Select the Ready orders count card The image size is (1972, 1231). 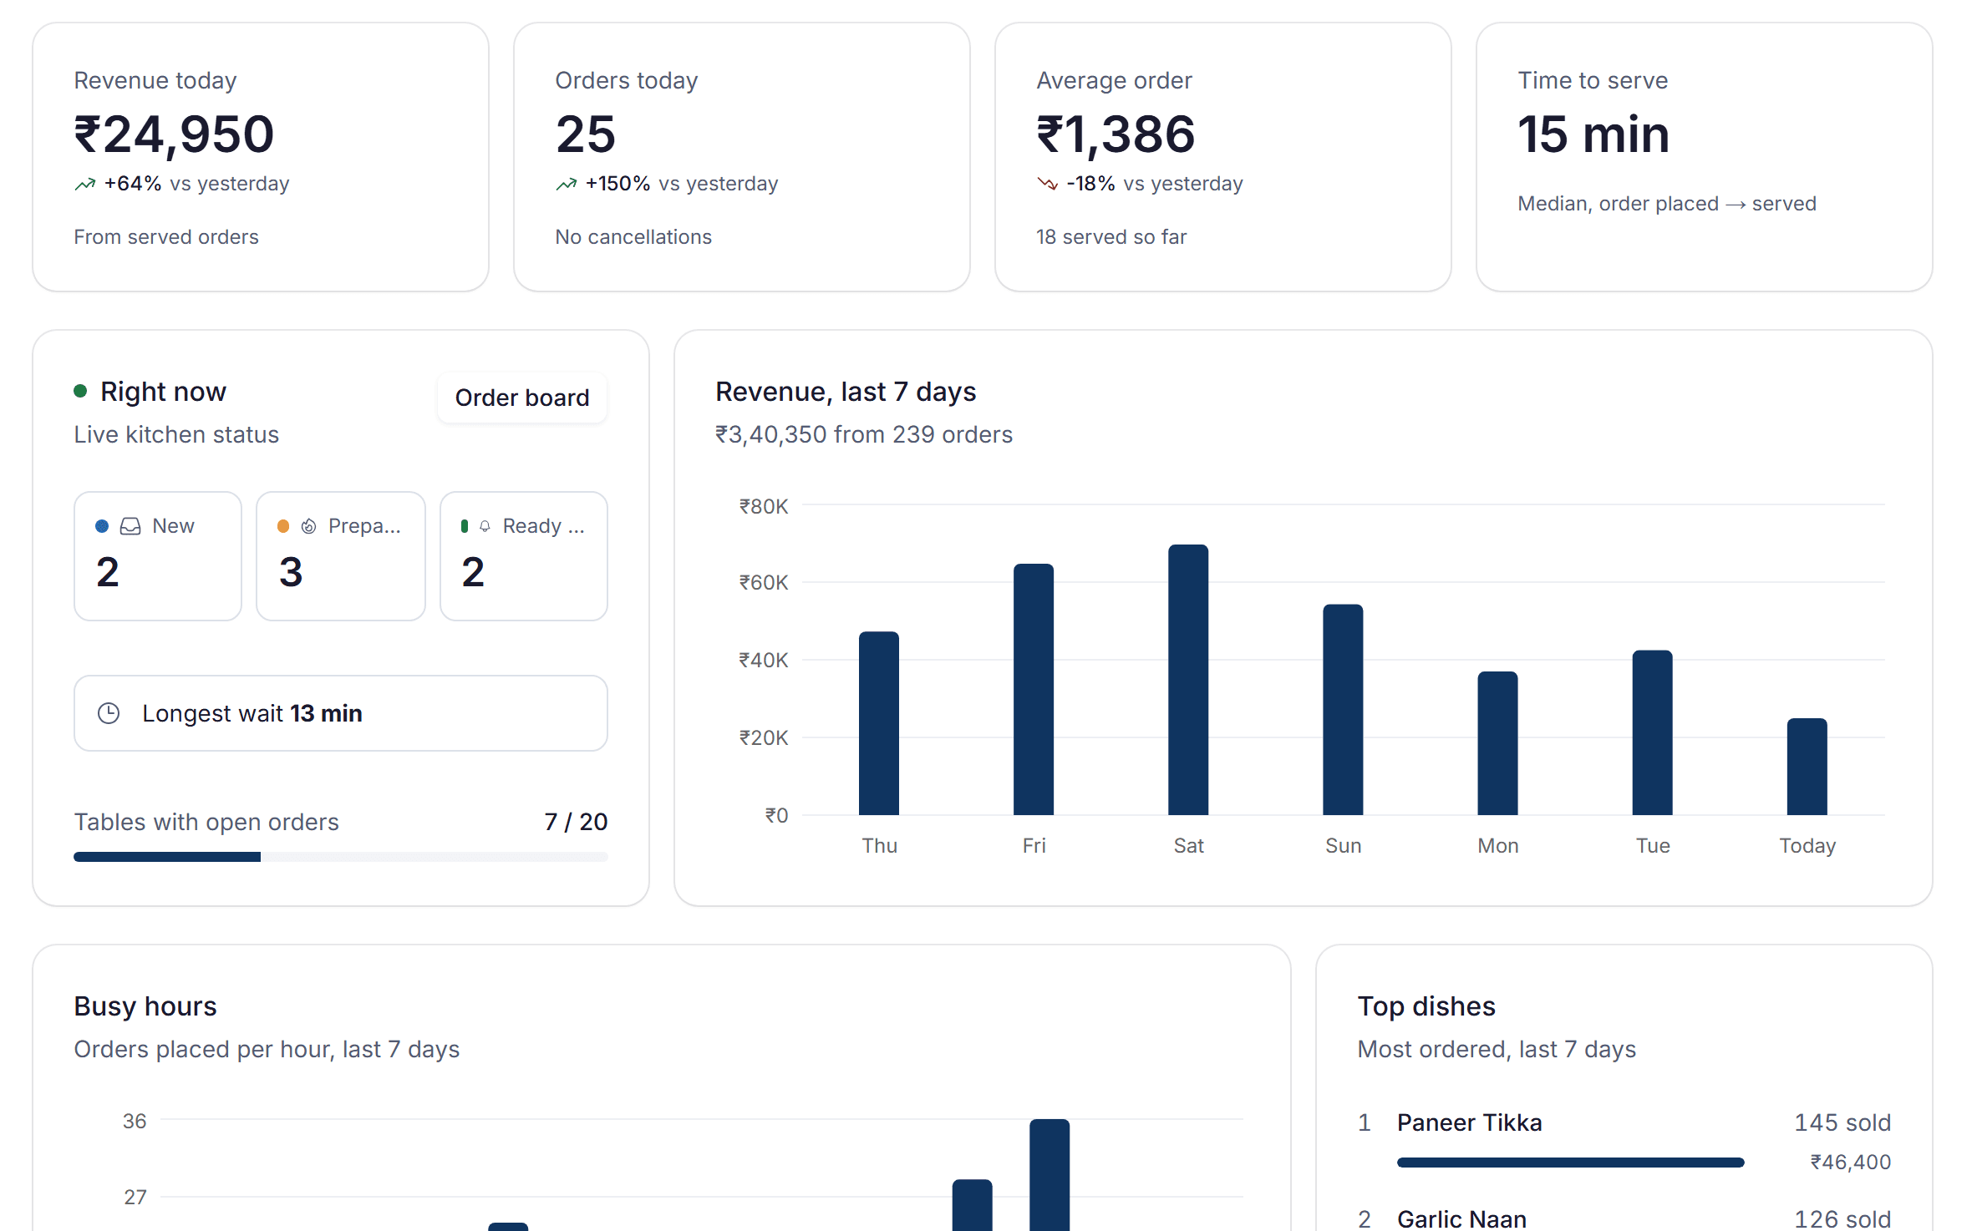pyautogui.click(x=524, y=556)
